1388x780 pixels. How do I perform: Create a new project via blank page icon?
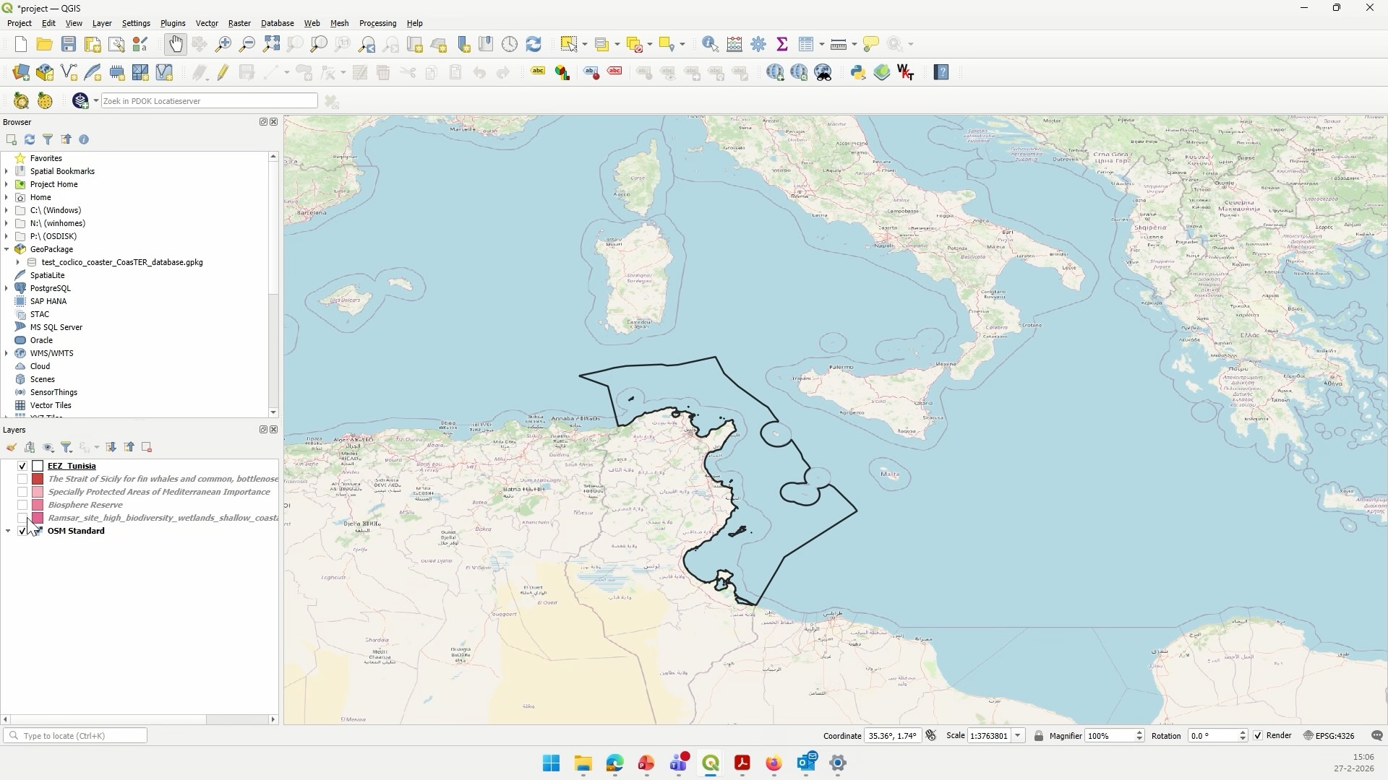click(21, 45)
